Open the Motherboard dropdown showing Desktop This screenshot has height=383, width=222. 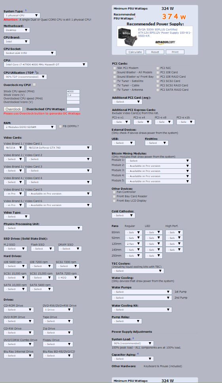(x=17, y=30)
